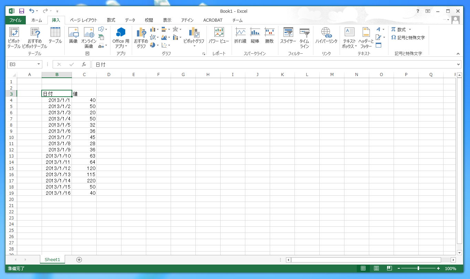This screenshot has height=279, width=470.
Task: Click the horizontal scrollbar right arrow
Action: (453, 260)
